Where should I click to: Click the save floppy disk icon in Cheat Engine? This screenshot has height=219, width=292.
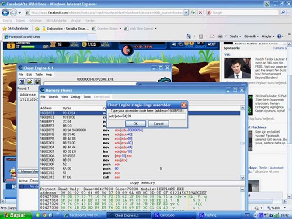pos(37,82)
